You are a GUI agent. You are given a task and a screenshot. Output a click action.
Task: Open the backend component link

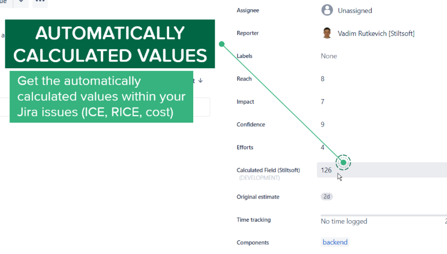[x=335, y=242]
